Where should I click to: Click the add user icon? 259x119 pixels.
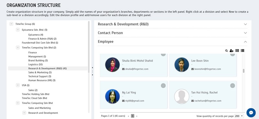coord(231,51)
